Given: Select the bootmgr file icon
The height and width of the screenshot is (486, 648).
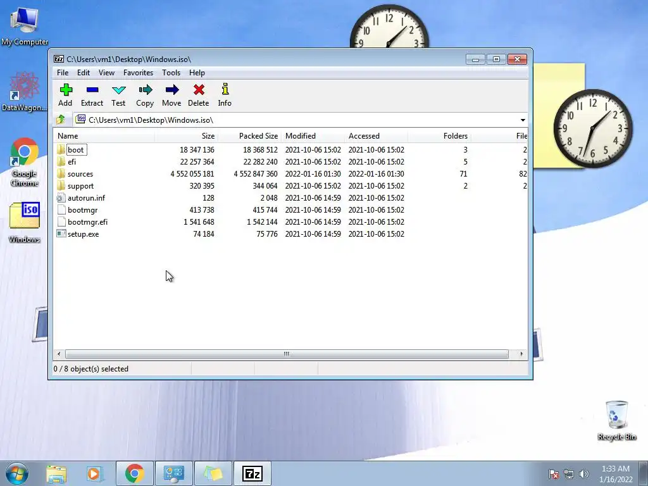Looking at the screenshot, I should (x=61, y=209).
